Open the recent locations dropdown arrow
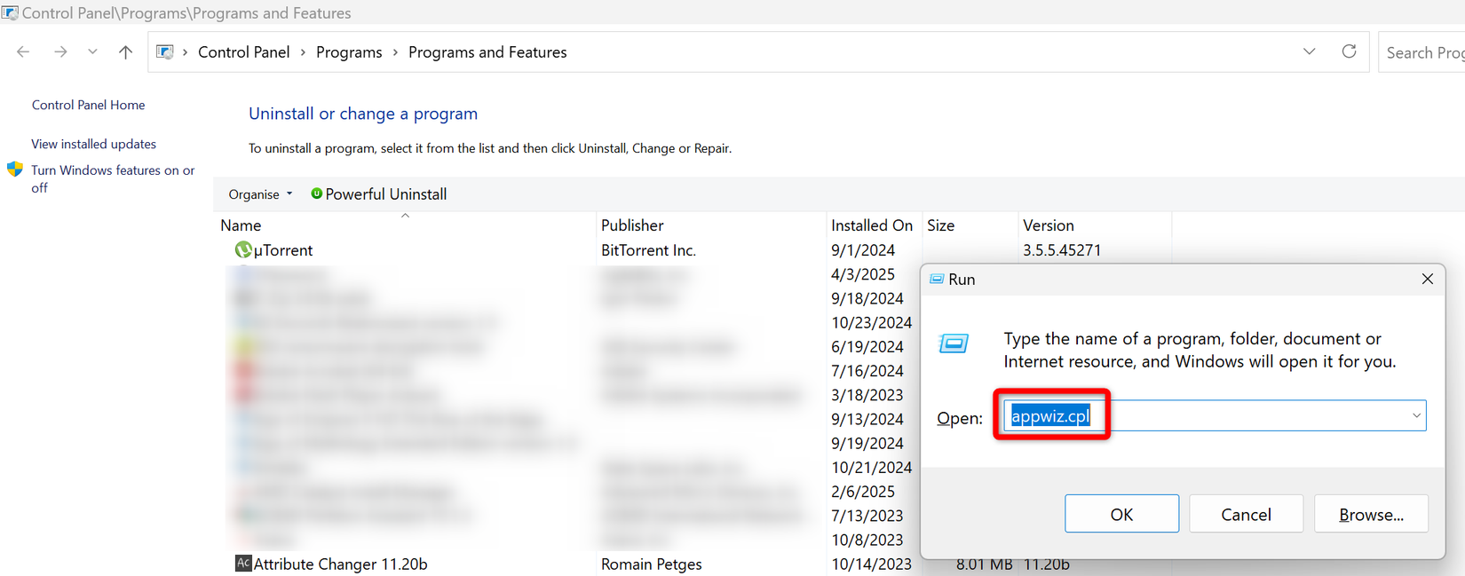The width and height of the screenshot is (1465, 576). tap(92, 52)
